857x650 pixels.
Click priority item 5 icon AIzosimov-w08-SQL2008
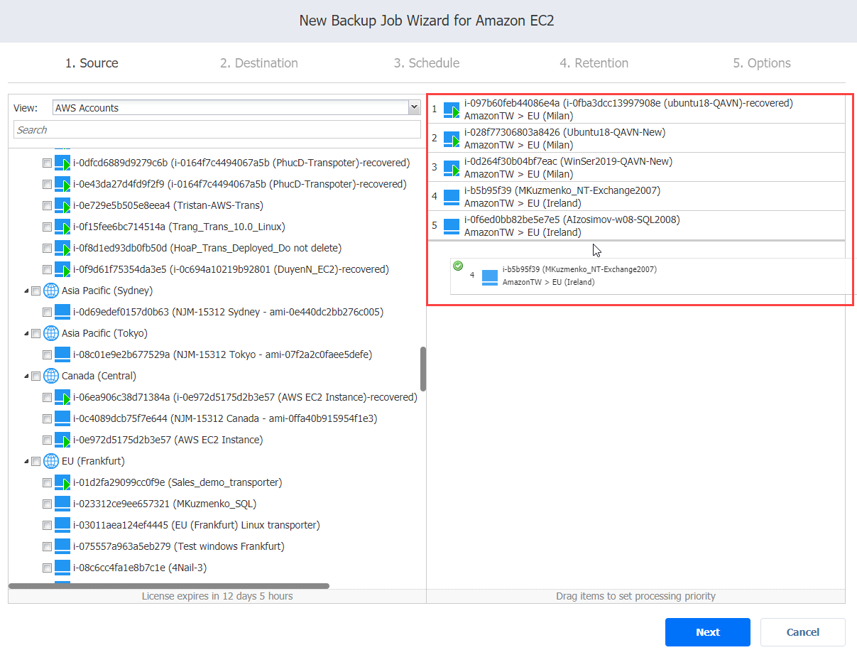tap(452, 227)
